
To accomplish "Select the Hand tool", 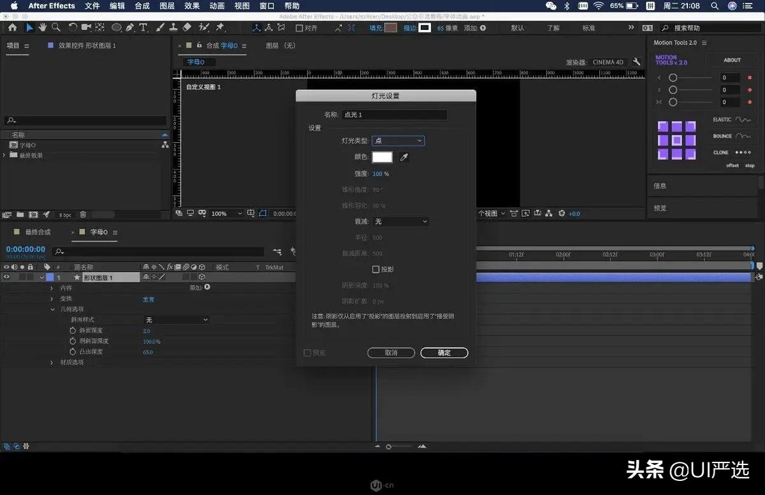I will coord(42,27).
